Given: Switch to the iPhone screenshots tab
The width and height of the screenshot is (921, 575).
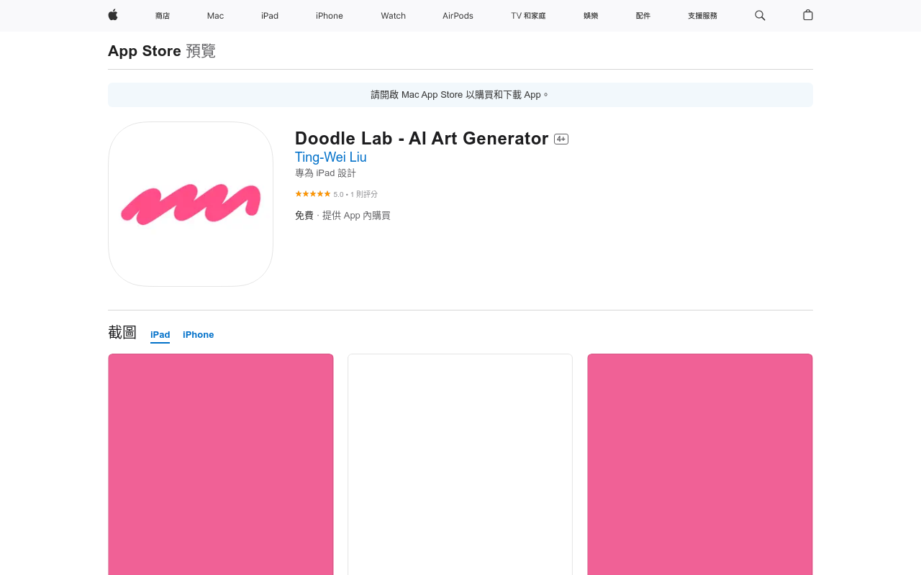Looking at the screenshot, I should tap(199, 335).
